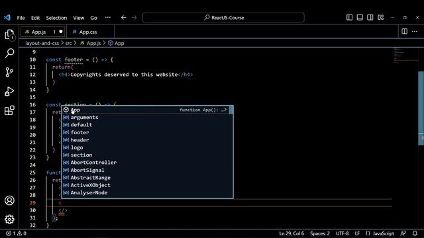This screenshot has height=238, width=424.
Task: Open the Search view in activity bar
Action: [x=9, y=53]
